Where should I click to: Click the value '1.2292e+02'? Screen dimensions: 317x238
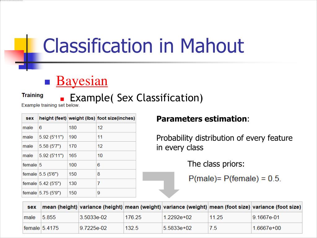click(185, 217)
